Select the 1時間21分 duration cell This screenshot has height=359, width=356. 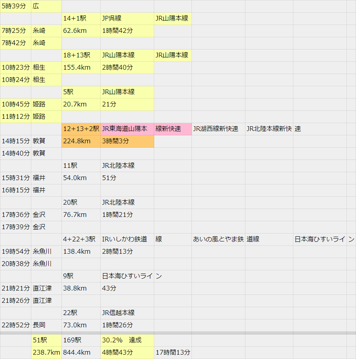point(127,215)
